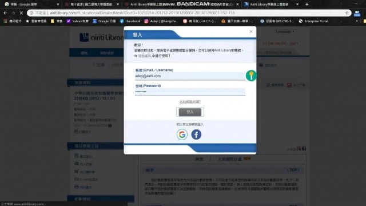The image size is (366, 206).
Task: Click the Facebook share icon on the page
Action: click(x=304, y=149)
